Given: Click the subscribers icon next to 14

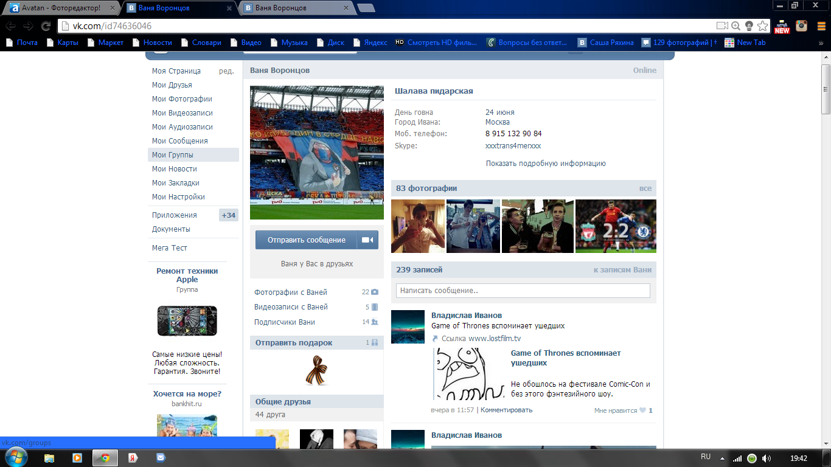Looking at the screenshot, I should 375,322.
